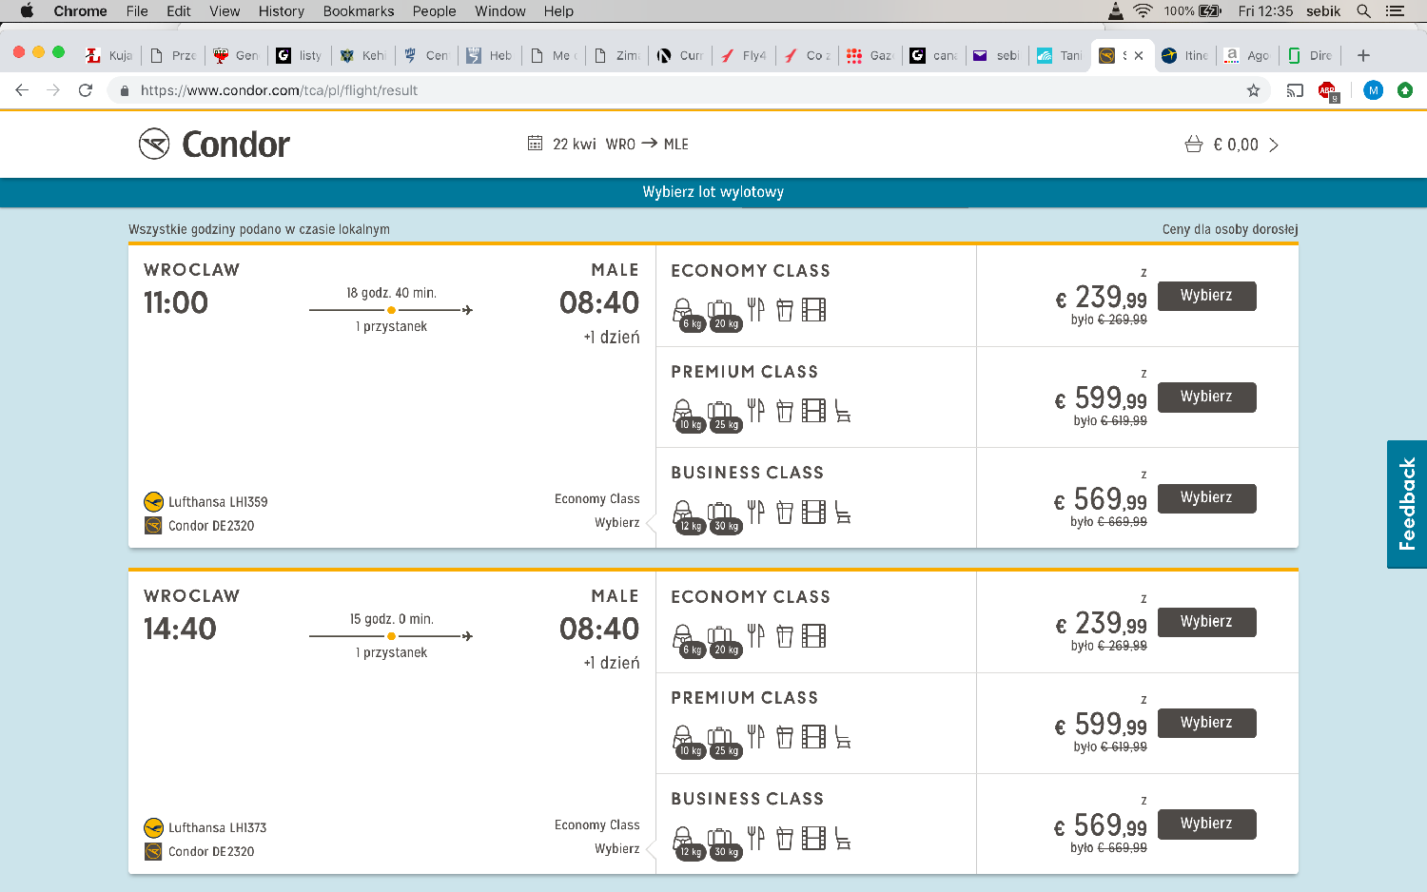
Task: Click seat icon in 11:00 Premium Class
Action: click(x=843, y=411)
